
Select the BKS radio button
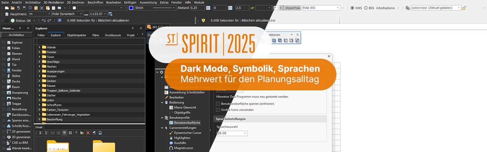click(x=366, y=8)
